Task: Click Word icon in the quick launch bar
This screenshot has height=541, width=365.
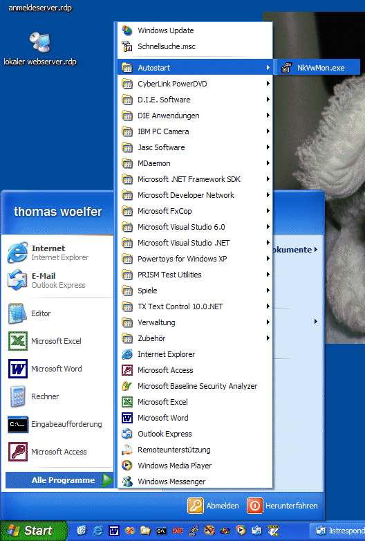Action: click(114, 531)
